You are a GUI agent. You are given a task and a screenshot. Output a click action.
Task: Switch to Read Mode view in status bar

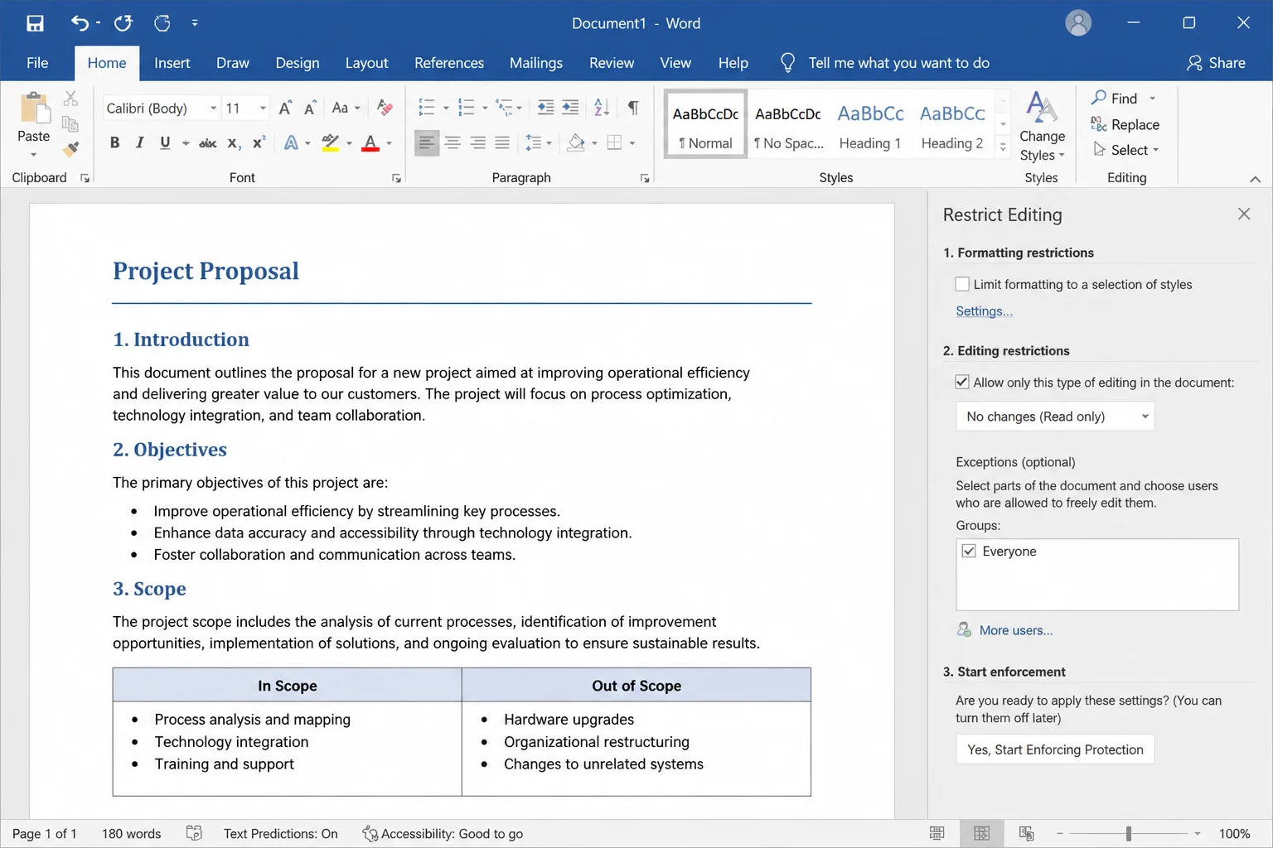937,833
